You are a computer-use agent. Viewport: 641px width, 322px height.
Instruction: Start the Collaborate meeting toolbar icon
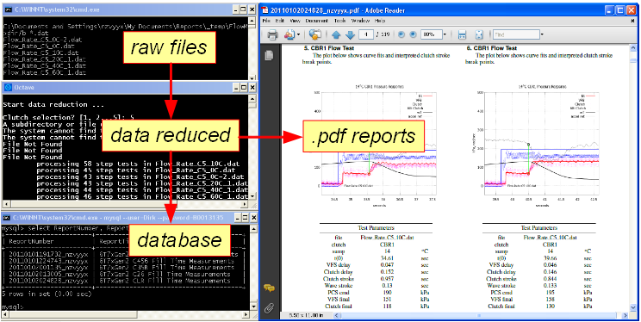pyautogui.click(x=314, y=34)
